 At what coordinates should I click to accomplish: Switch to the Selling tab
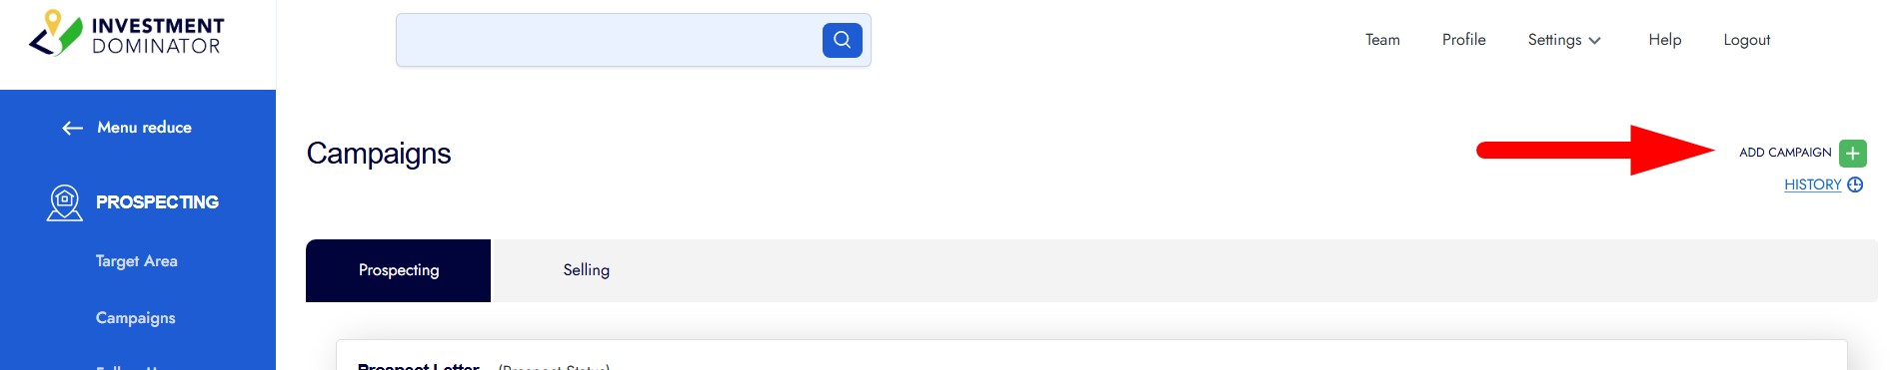tap(587, 270)
